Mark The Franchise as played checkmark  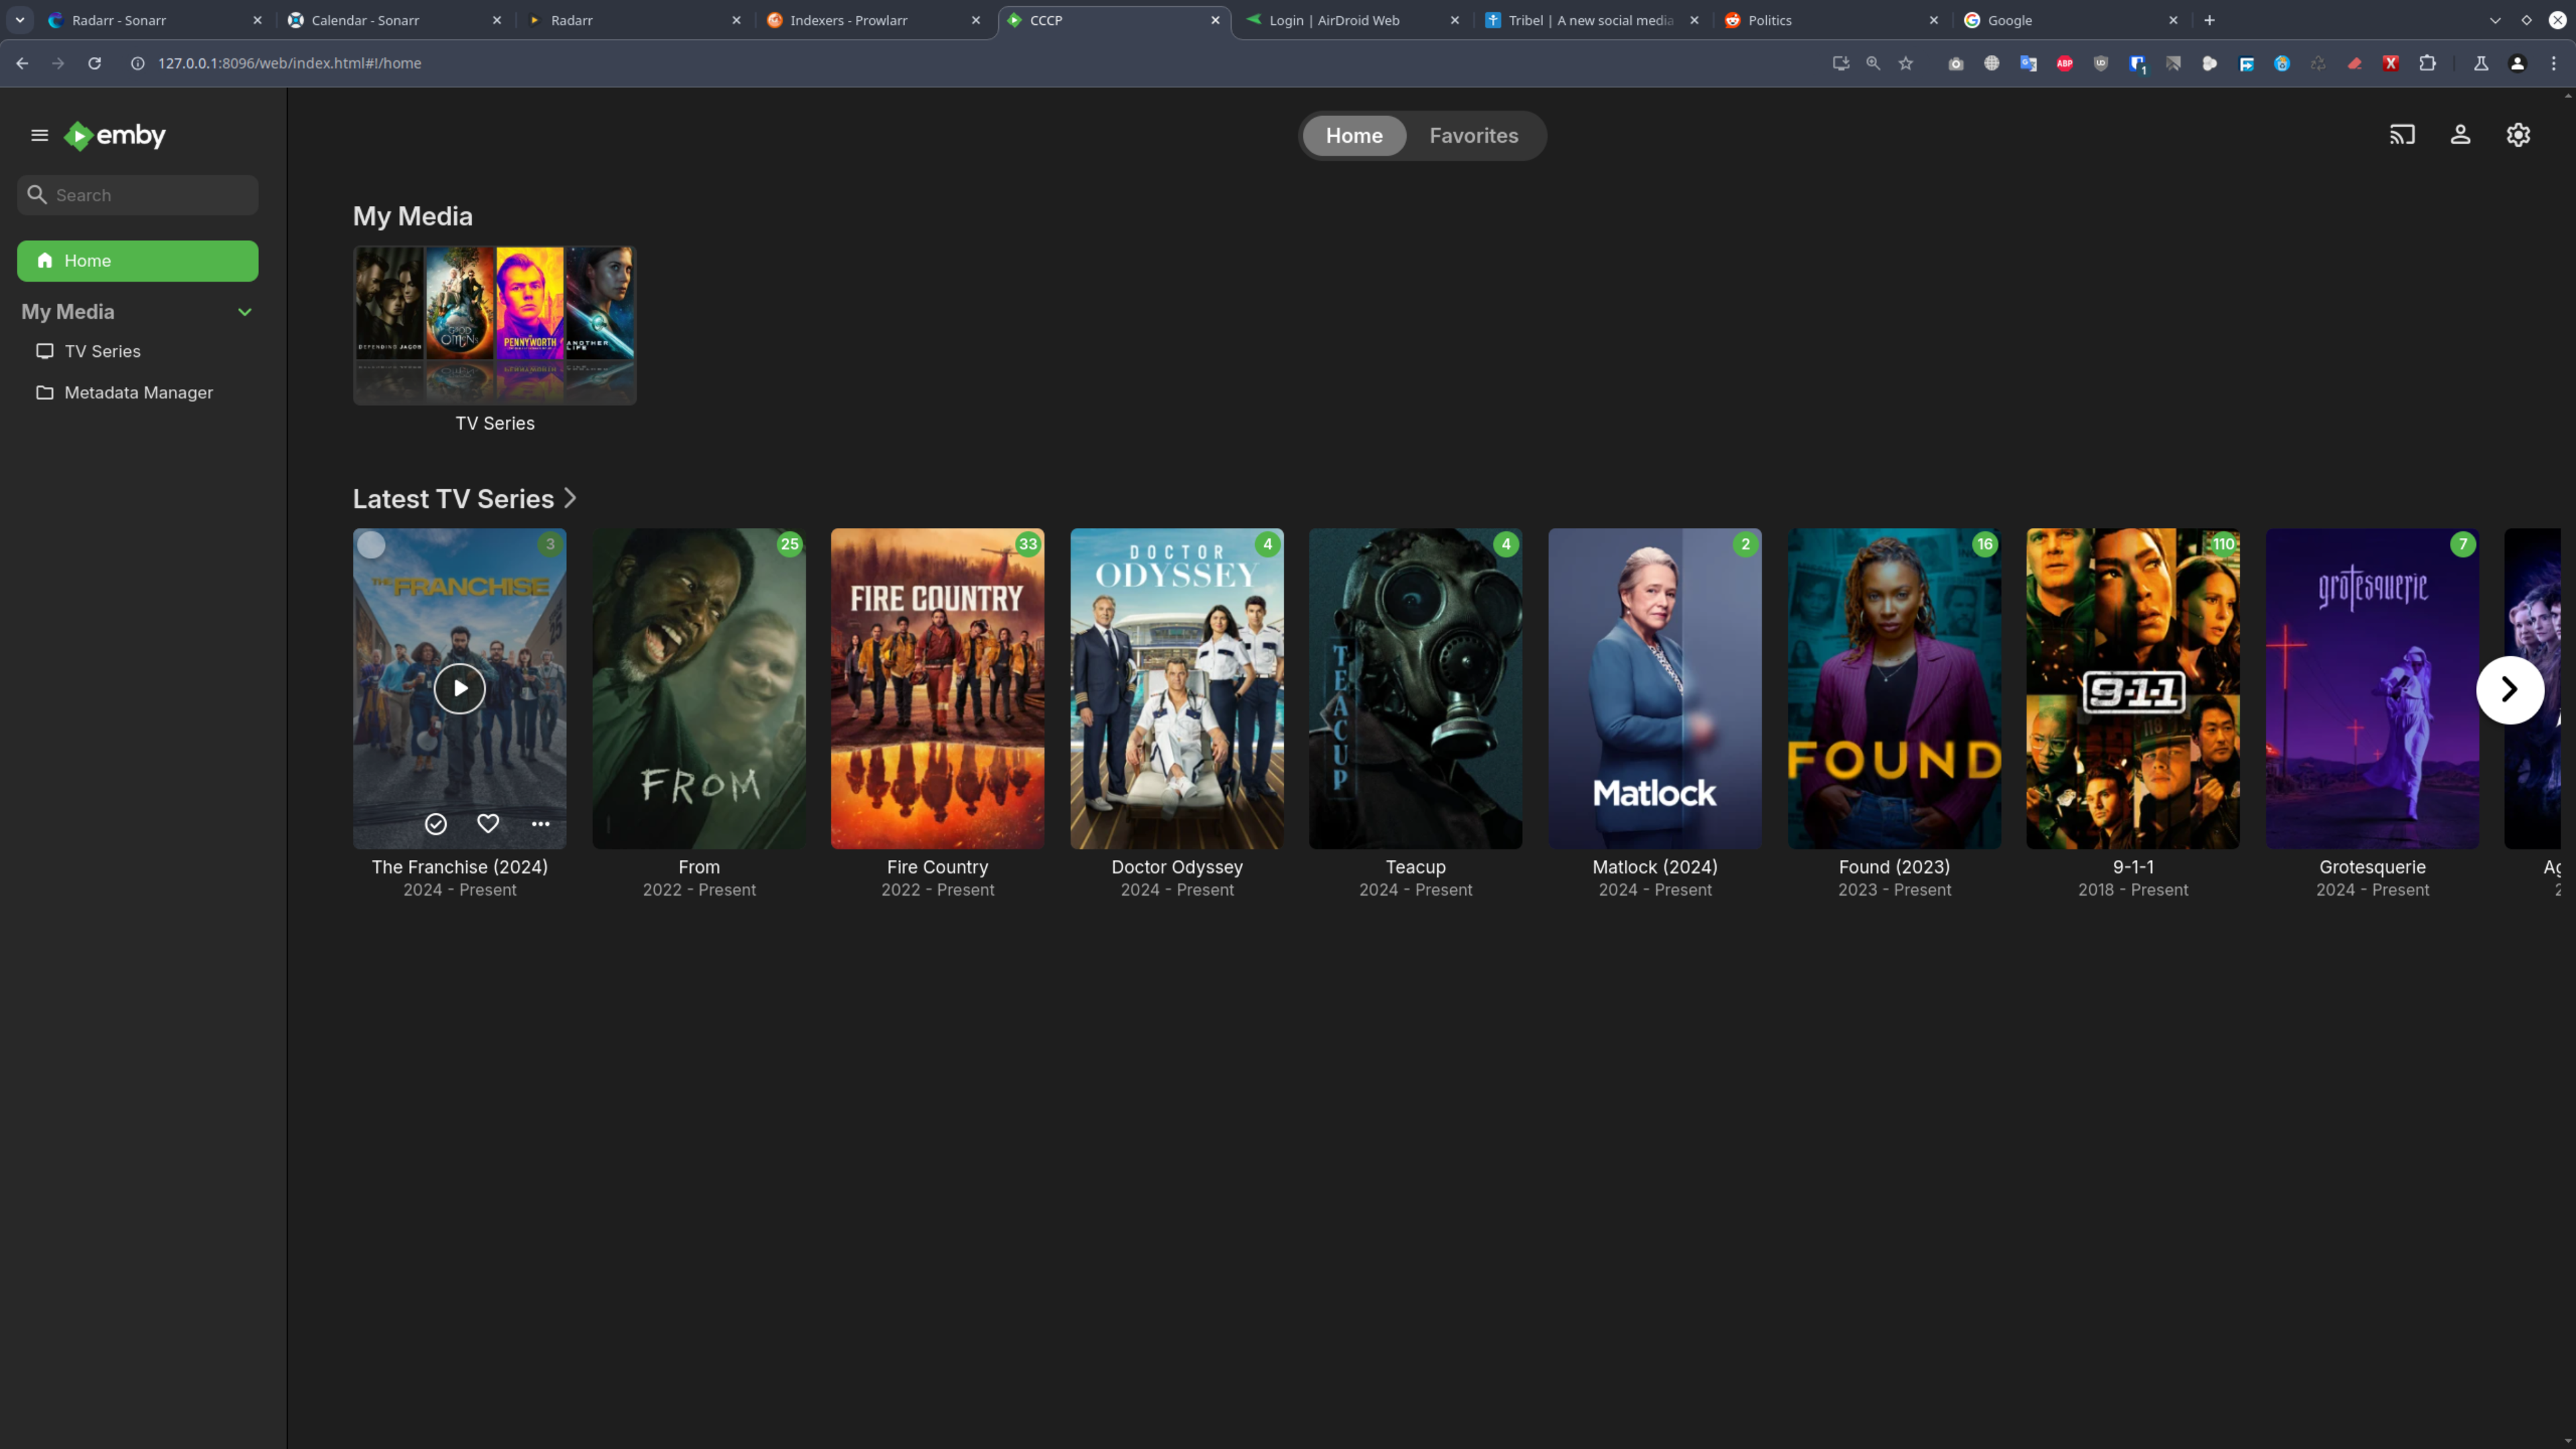click(x=436, y=824)
